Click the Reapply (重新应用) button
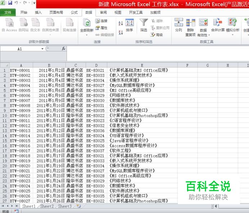Screen dimensions: 249x213 [160, 28]
